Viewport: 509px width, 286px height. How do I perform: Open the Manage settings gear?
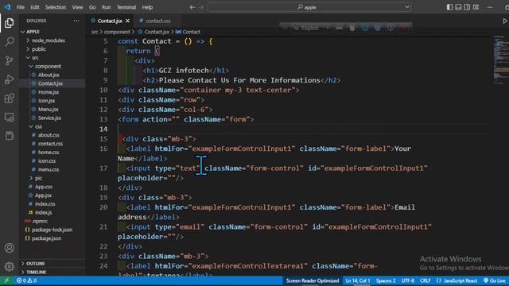[x=9, y=267]
